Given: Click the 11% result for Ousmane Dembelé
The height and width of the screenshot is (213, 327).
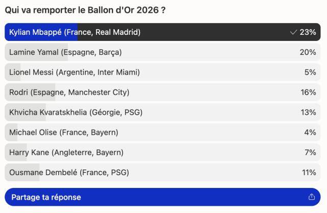Looking at the screenshot, I should point(309,173).
